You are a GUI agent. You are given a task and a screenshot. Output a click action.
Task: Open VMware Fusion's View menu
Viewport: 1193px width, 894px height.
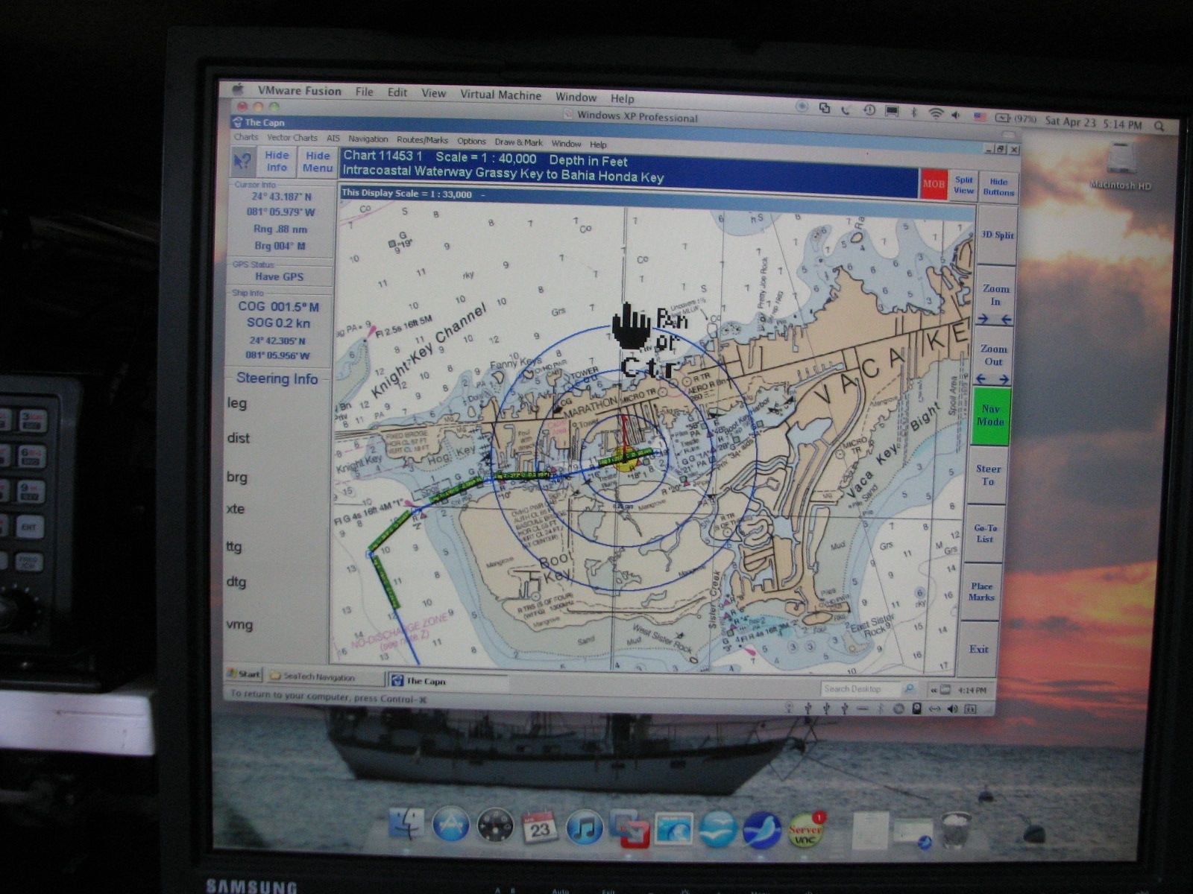point(434,93)
